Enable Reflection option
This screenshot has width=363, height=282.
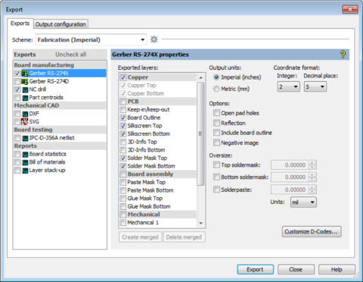pos(216,123)
